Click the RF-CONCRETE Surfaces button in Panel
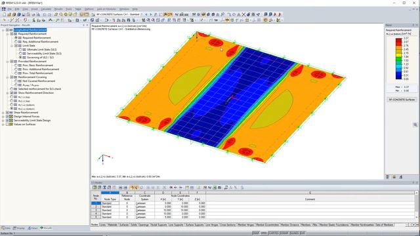The image size is (420, 236). (x=402, y=100)
